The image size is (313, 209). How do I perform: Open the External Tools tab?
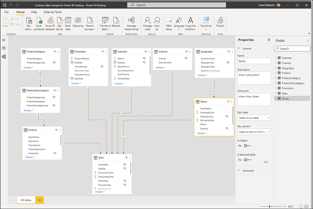point(53,12)
